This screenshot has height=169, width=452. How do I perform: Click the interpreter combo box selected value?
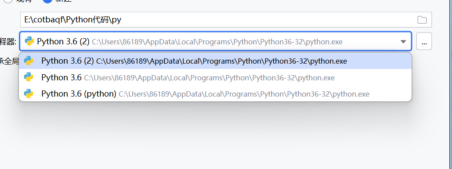pyautogui.click(x=216, y=41)
